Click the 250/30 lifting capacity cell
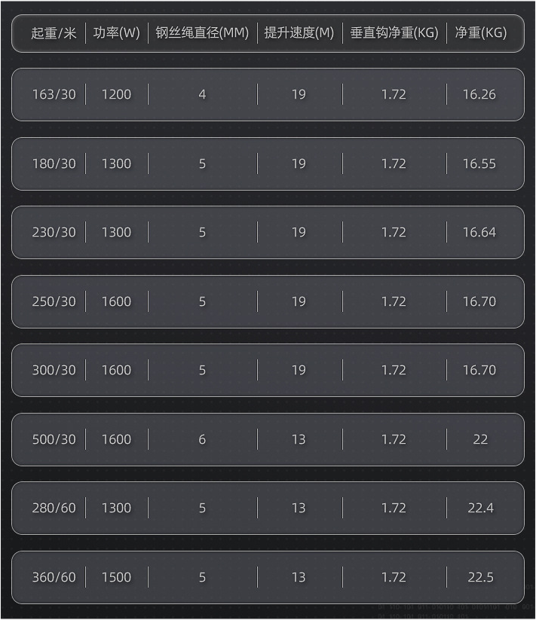This screenshot has height=620, width=536. [x=54, y=301]
